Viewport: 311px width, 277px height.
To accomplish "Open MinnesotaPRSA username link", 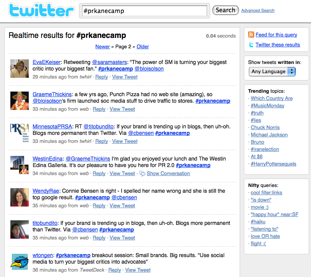I will tap(52, 126).
